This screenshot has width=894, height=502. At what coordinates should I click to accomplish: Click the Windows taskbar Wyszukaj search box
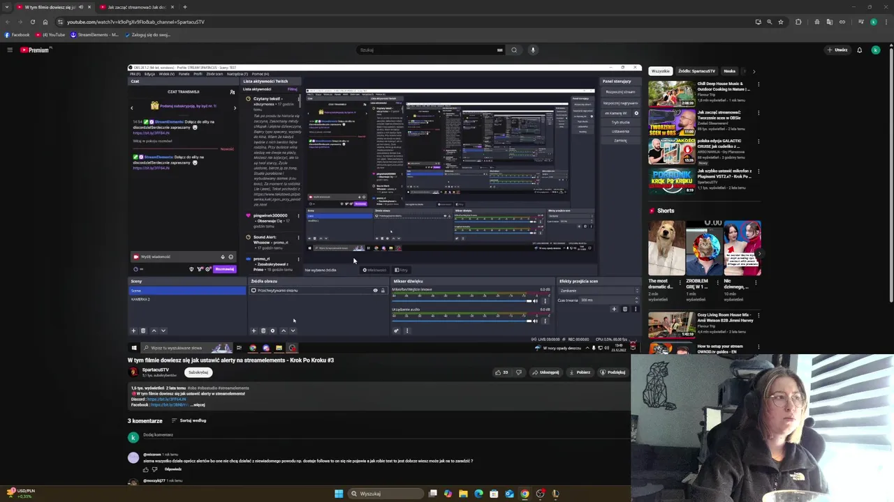tap(386, 494)
